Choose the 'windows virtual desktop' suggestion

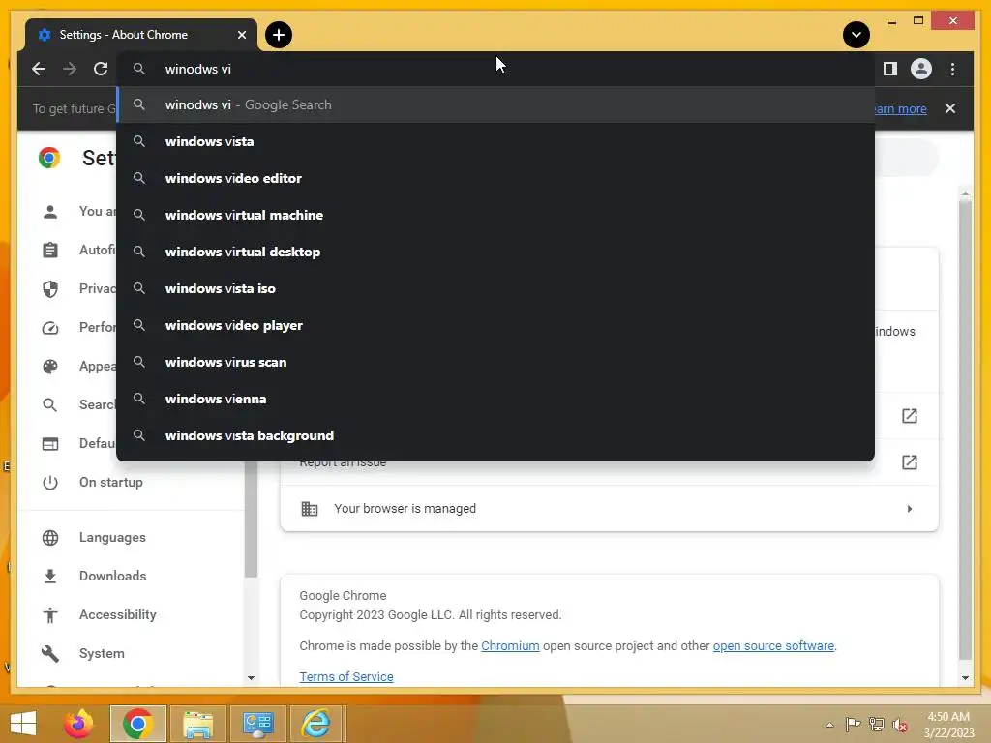(495, 252)
